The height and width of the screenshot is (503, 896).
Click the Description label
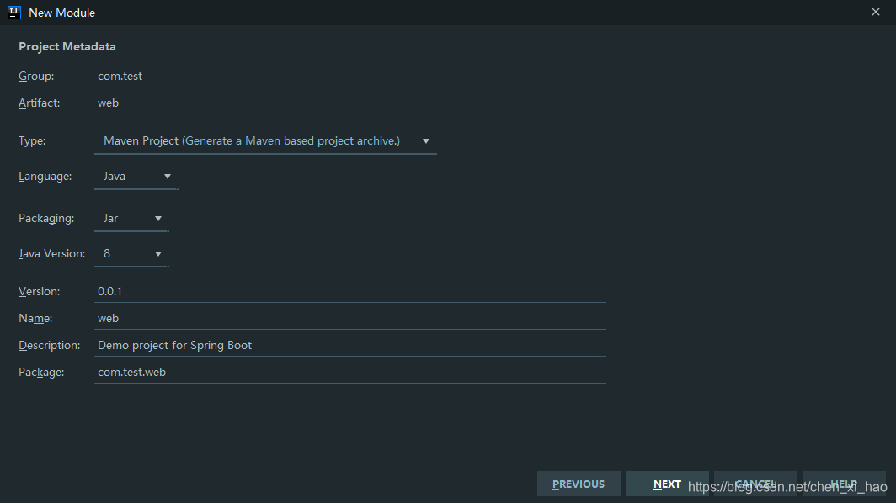[x=49, y=345]
